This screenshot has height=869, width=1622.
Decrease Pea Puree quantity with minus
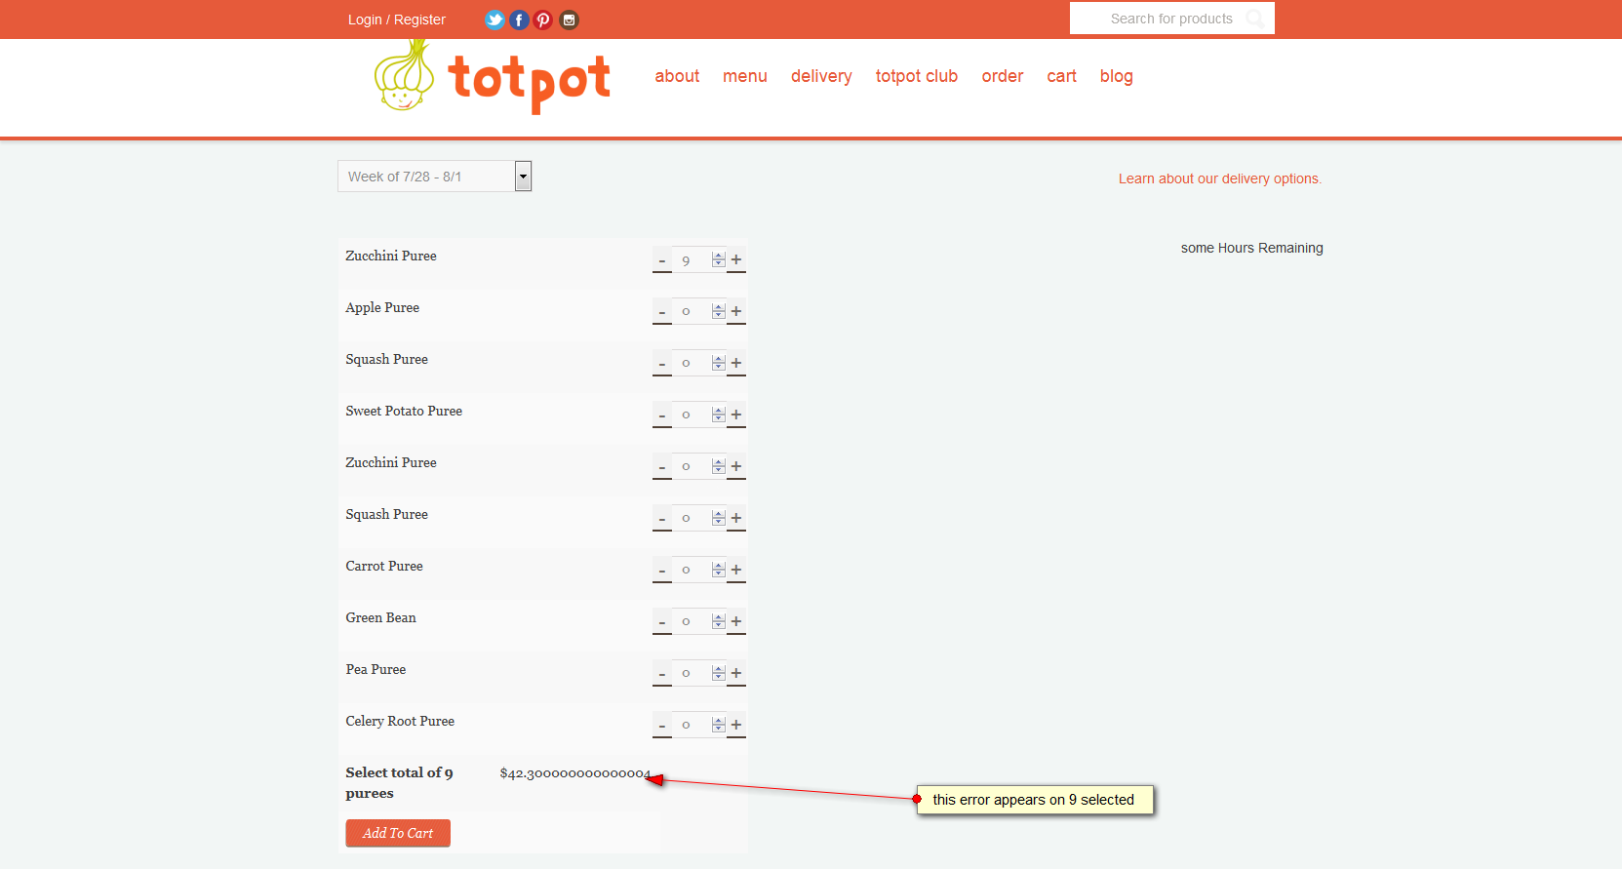[662, 674]
